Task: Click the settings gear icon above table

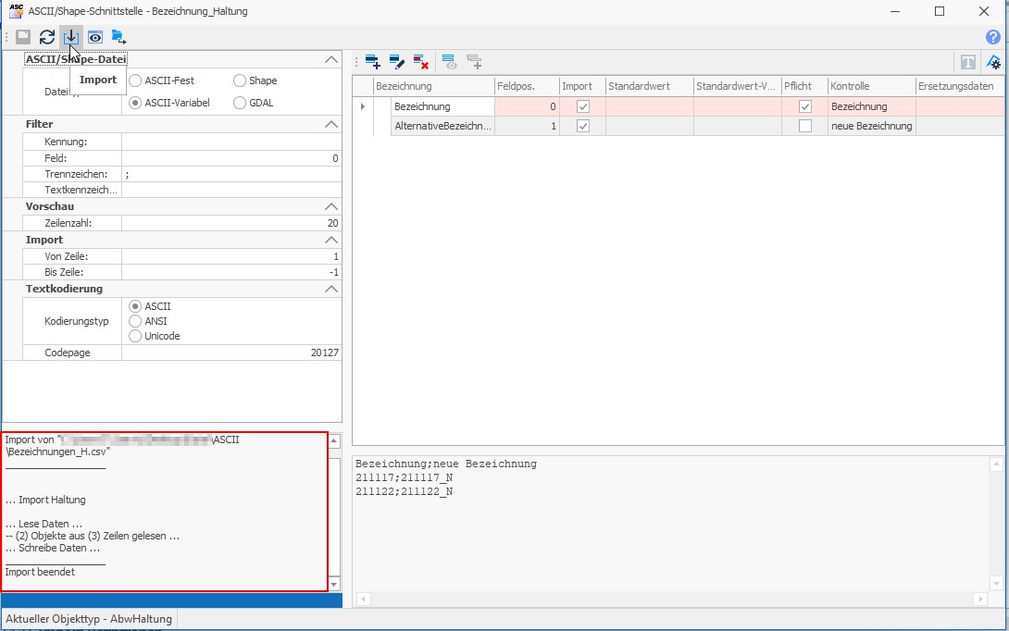Action: pyautogui.click(x=993, y=62)
